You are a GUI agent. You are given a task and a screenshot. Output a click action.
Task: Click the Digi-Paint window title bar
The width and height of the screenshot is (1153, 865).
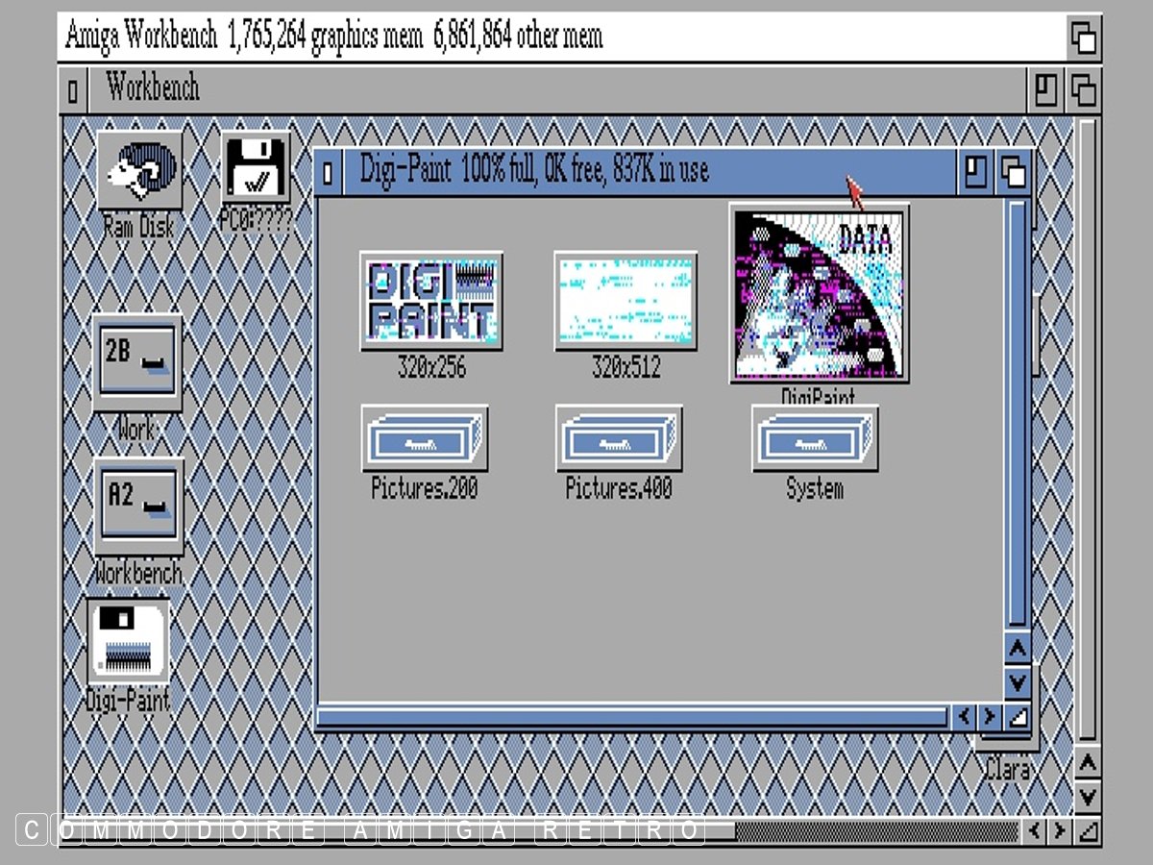[x=625, y=171]
